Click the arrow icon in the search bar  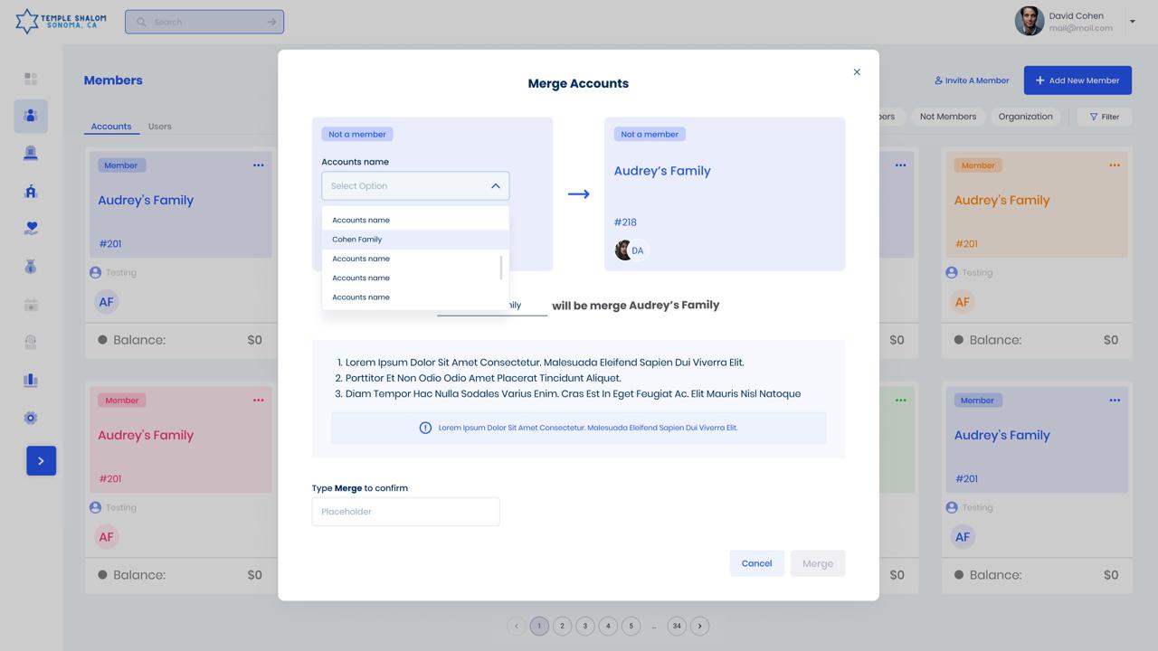[271, 22]
